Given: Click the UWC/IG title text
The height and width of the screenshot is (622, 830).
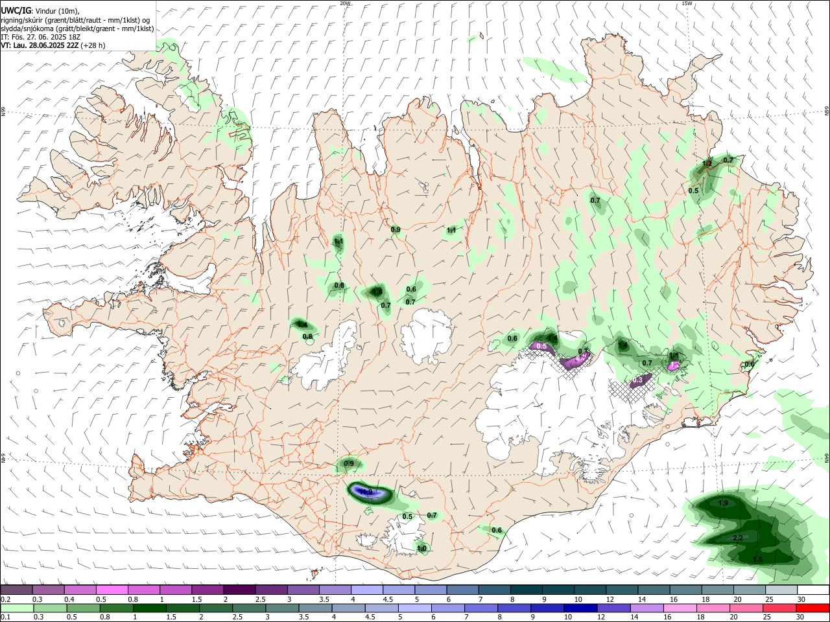Looking at the screenshot, I should point(16,10).
